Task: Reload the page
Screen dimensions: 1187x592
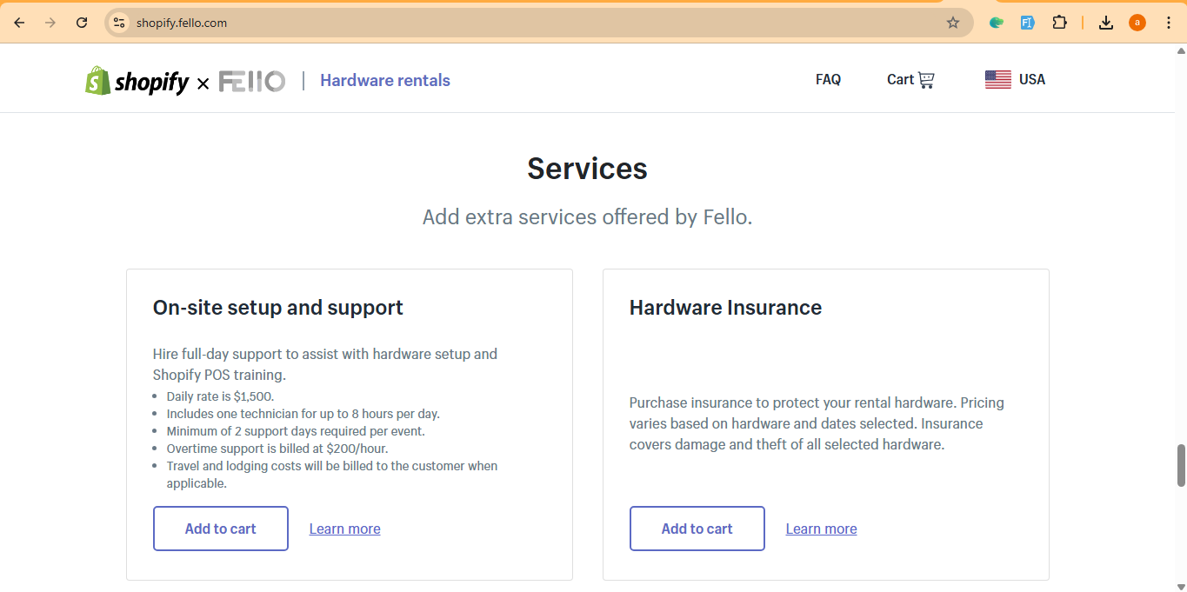Action: (x=82, y=23)
